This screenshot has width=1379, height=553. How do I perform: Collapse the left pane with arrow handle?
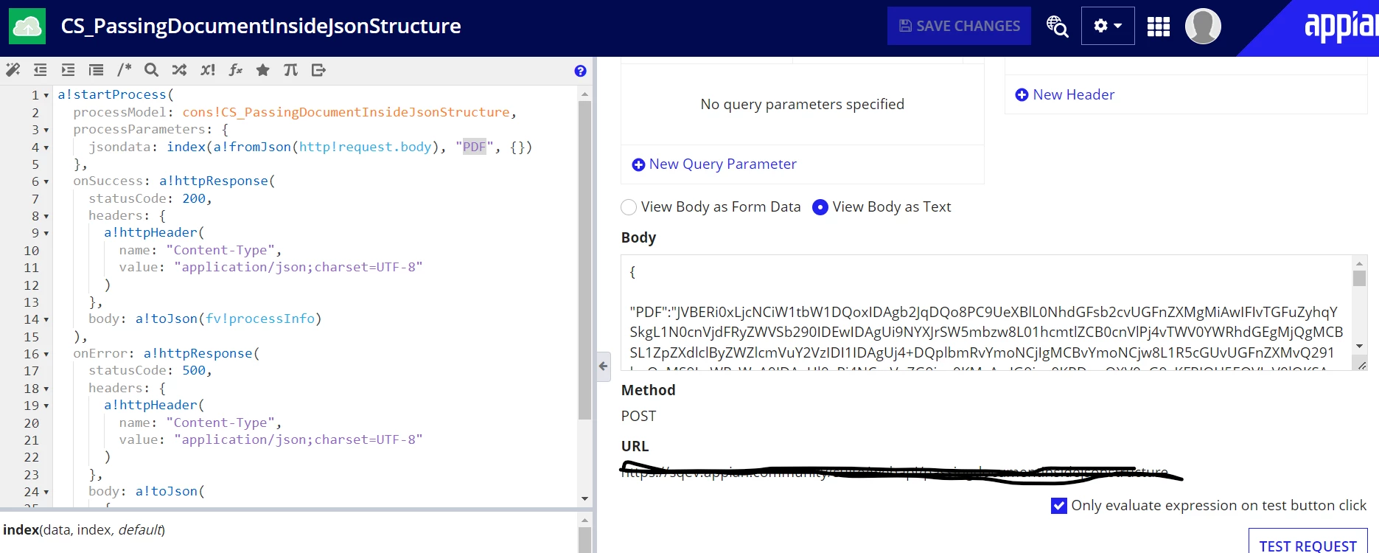point(604,366)
